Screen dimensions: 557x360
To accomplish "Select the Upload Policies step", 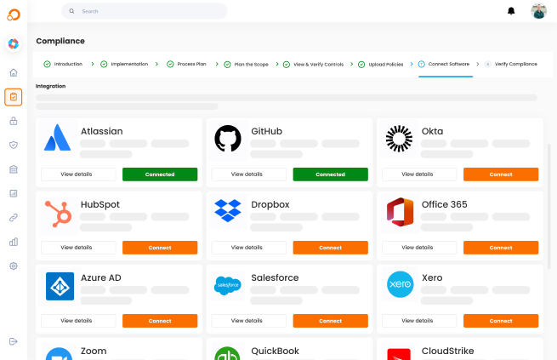I will click(x=384, y=64).
